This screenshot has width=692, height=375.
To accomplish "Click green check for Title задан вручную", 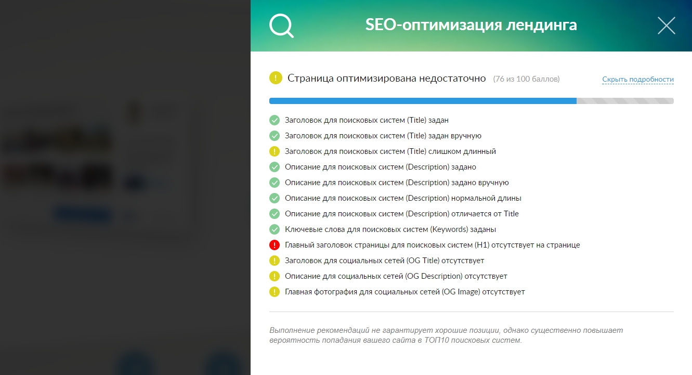I will (275, 136).
